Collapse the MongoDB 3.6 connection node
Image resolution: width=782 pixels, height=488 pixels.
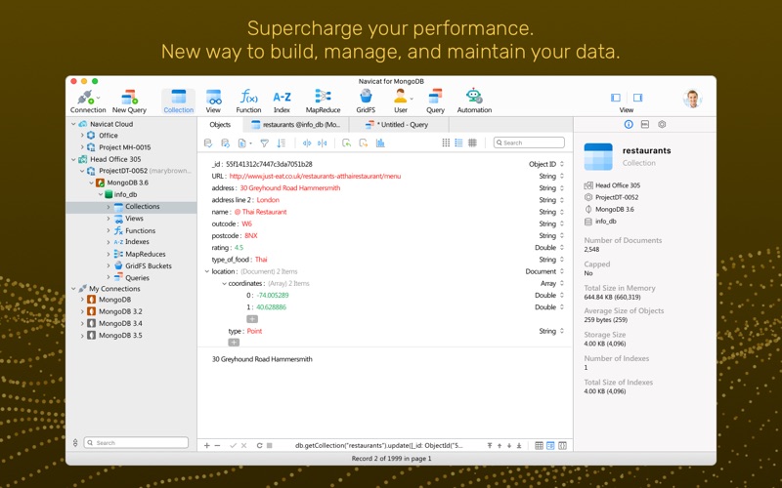(91, 183)
